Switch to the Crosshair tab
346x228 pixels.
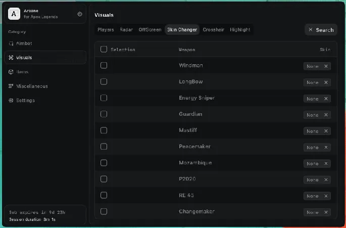[x=214, y=30]
